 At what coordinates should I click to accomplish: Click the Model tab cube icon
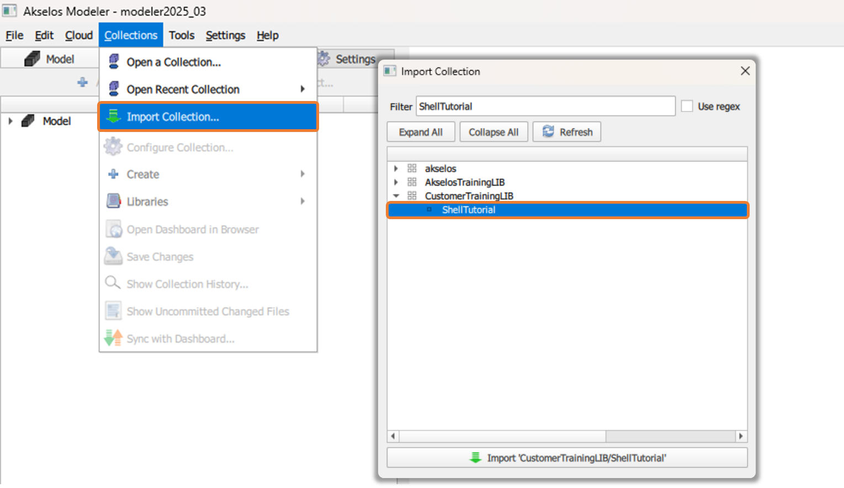click(32, 59)
